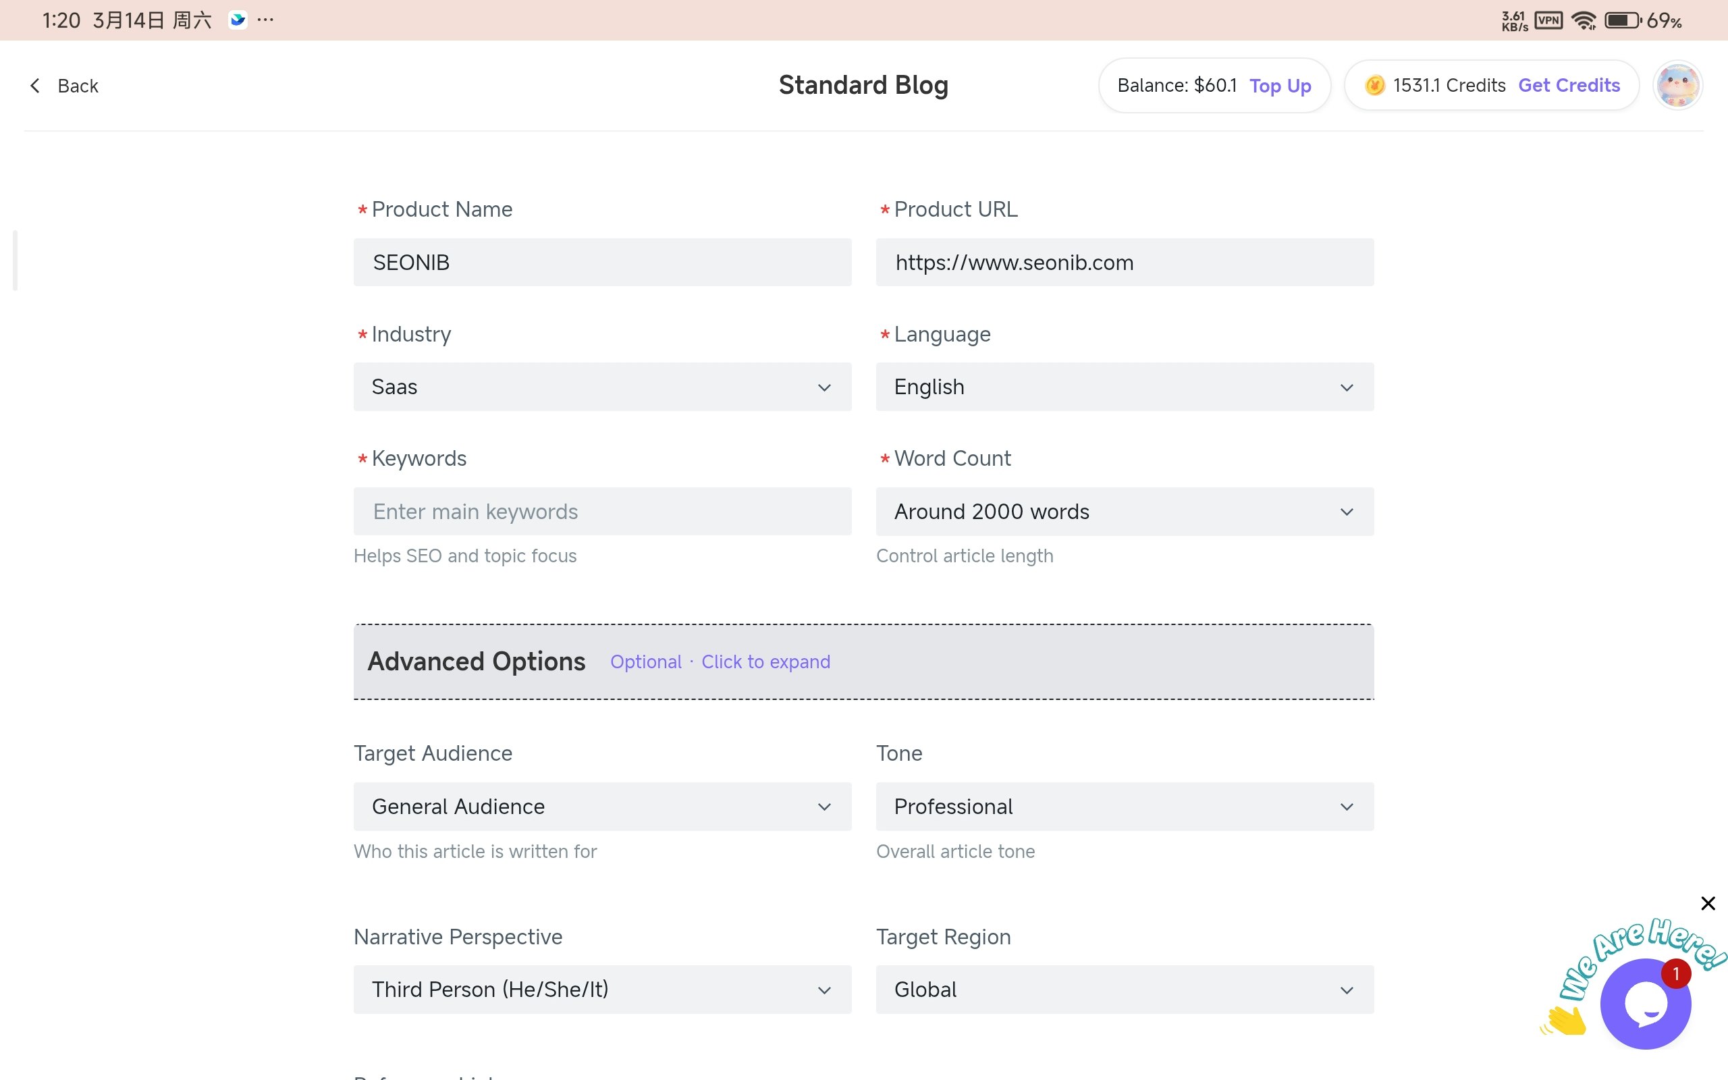Expand the Advanced Options section
The width and height of the screenshot is (1728, 1080).
click(x=863, y=661)
